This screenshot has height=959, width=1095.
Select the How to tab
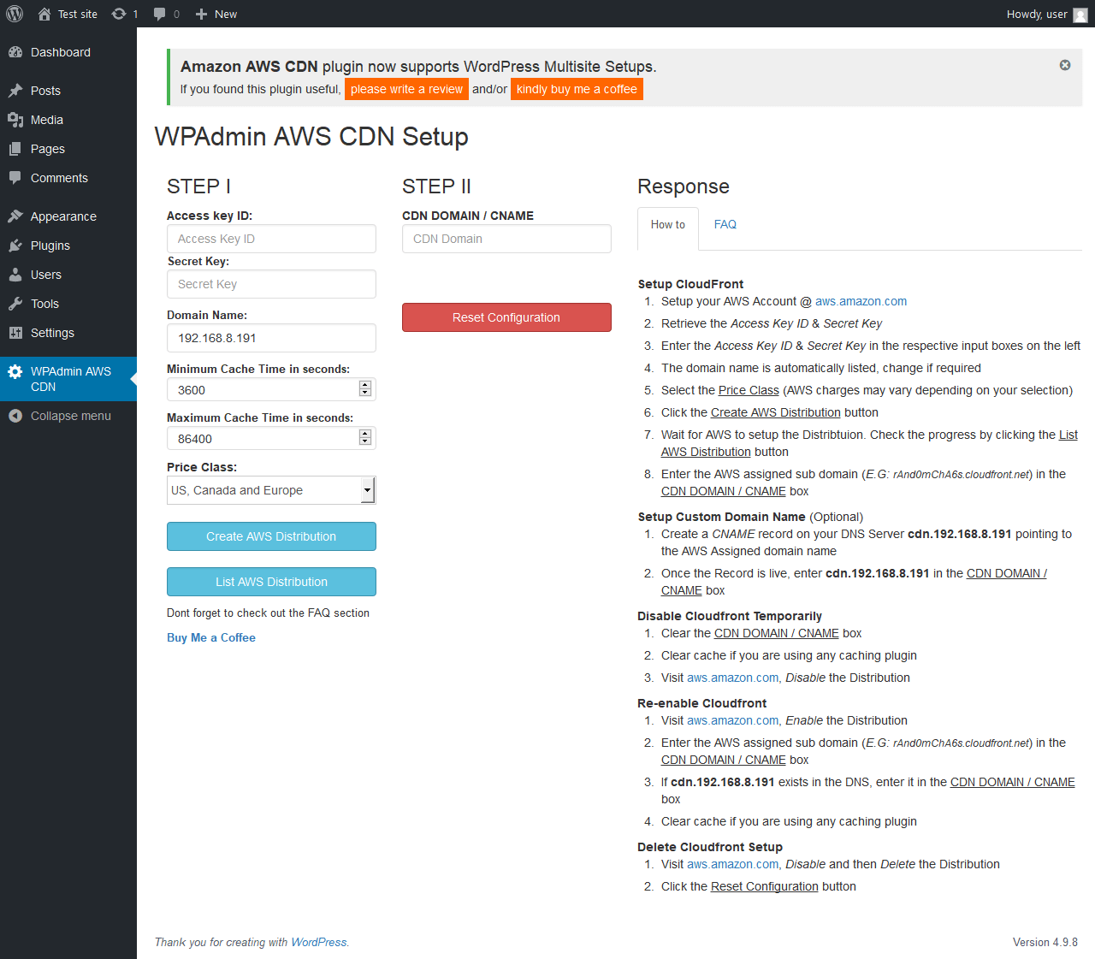tap(668, 225)
